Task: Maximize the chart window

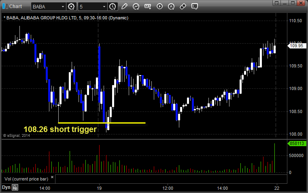Action: click(x=293, y=3)
